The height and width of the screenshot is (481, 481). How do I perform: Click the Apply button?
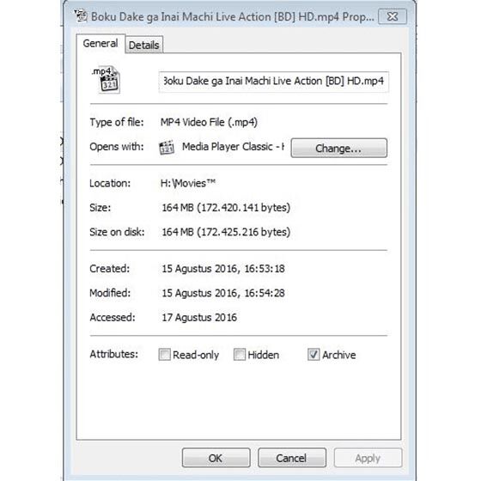(368, 458)
